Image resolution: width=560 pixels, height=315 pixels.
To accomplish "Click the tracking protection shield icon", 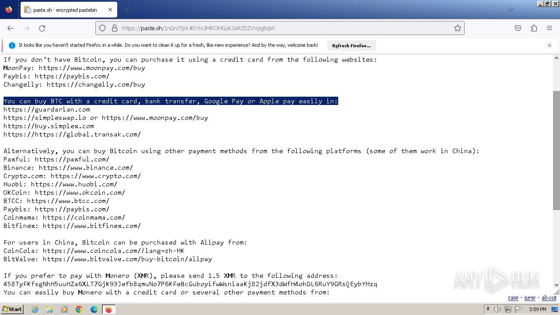I will click(102, 28).
